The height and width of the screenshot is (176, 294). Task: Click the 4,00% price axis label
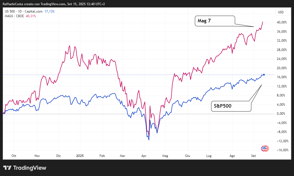281,105
